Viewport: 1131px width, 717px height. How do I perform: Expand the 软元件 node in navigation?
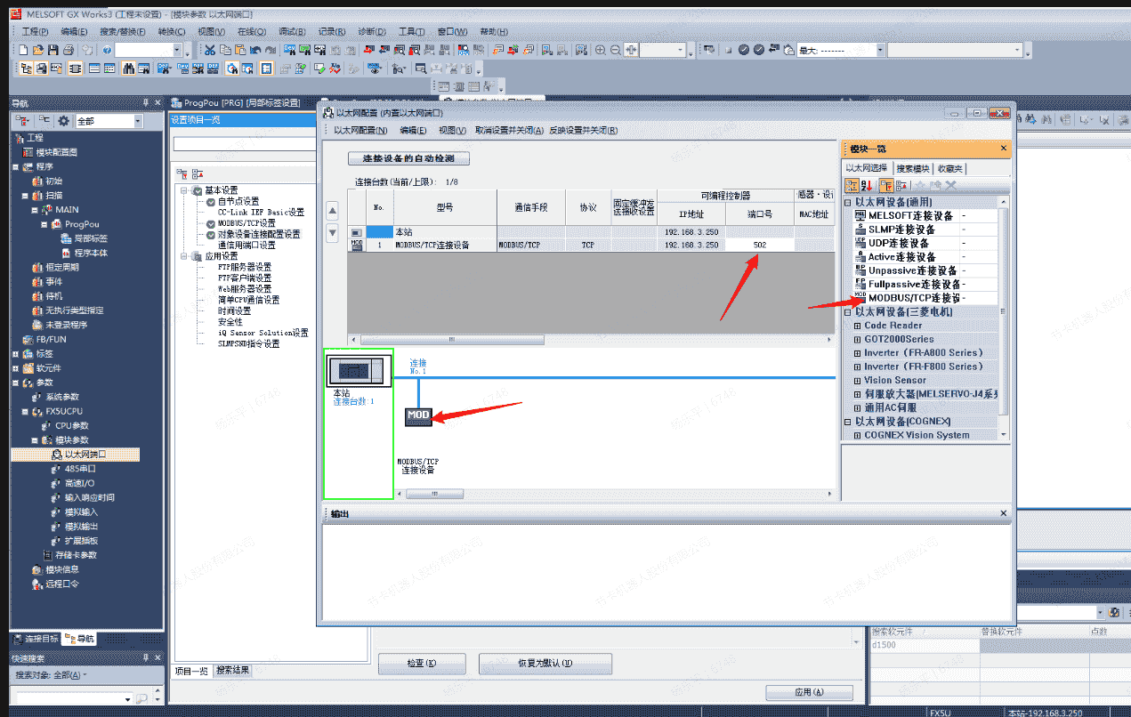pos(15,368)
